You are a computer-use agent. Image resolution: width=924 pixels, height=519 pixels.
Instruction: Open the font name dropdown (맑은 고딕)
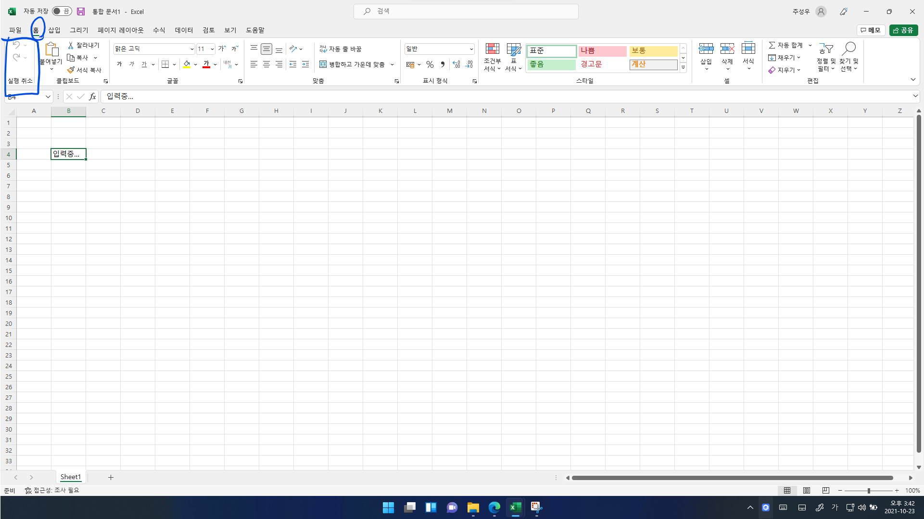point(191,49)
